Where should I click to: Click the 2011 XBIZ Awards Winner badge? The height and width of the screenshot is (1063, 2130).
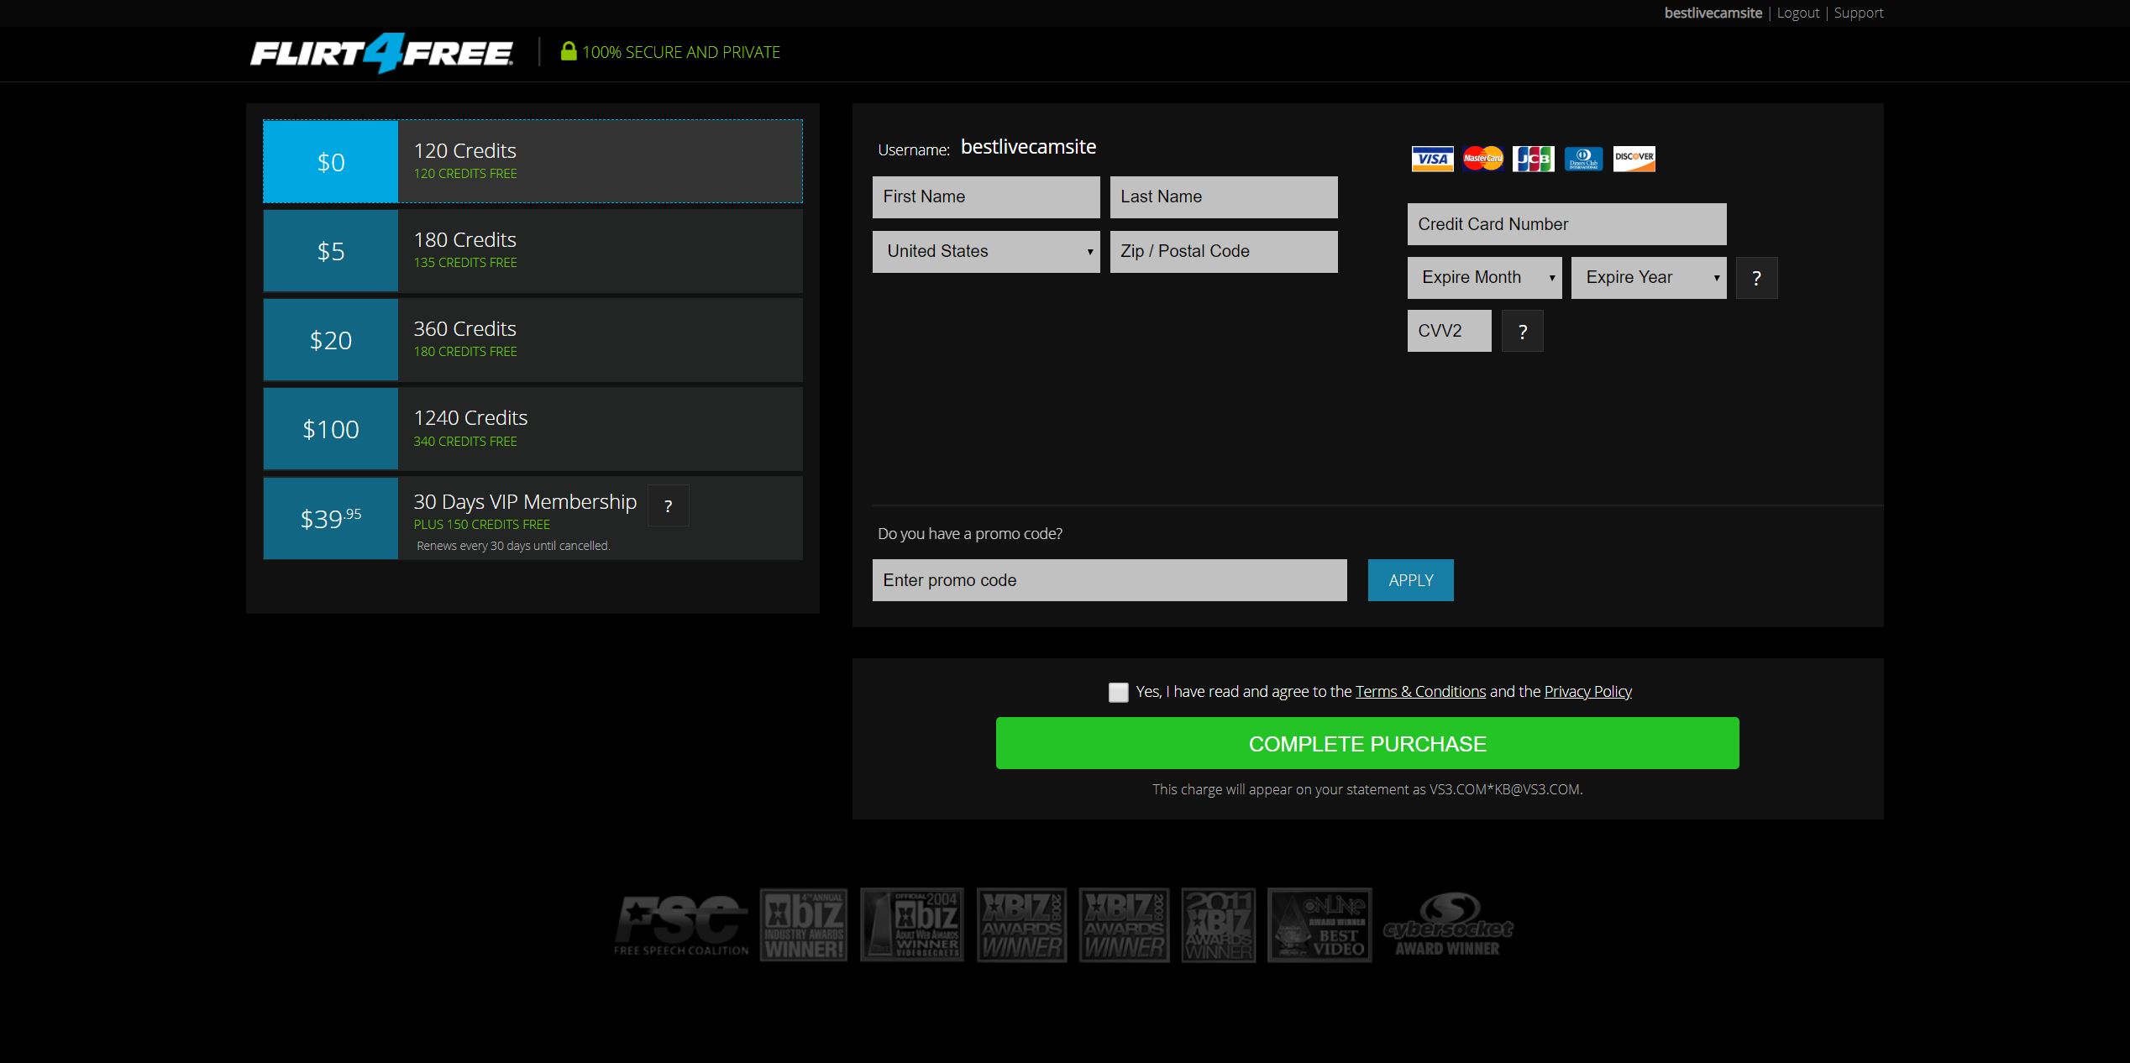1218,924
